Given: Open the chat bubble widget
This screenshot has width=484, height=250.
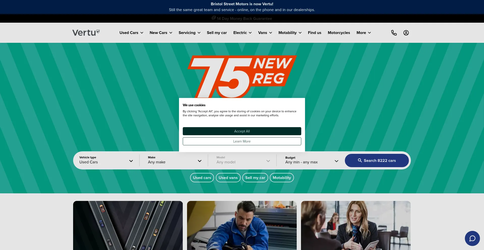Looking at the screenshot, I should (472, 238).
